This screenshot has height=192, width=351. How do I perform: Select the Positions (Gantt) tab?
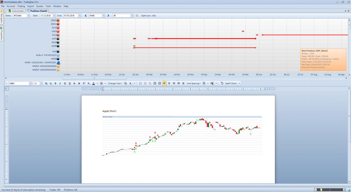coord(37,11)
